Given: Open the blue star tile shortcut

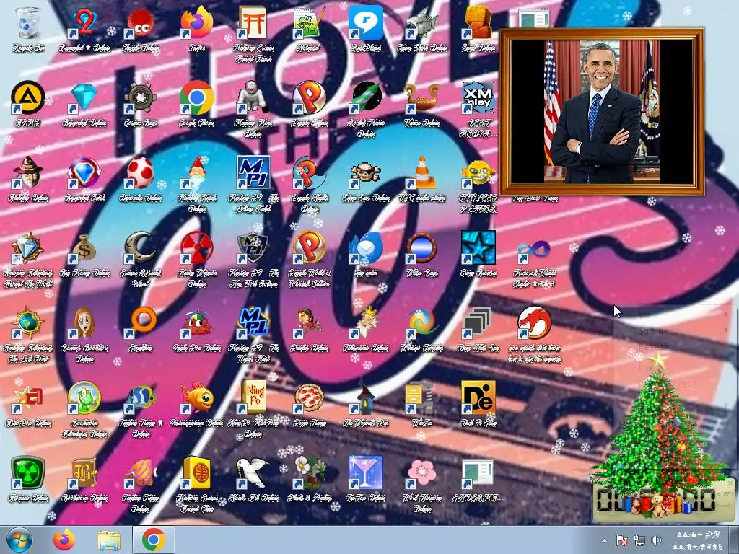Looking at the screenshot, I should (478, 248).
